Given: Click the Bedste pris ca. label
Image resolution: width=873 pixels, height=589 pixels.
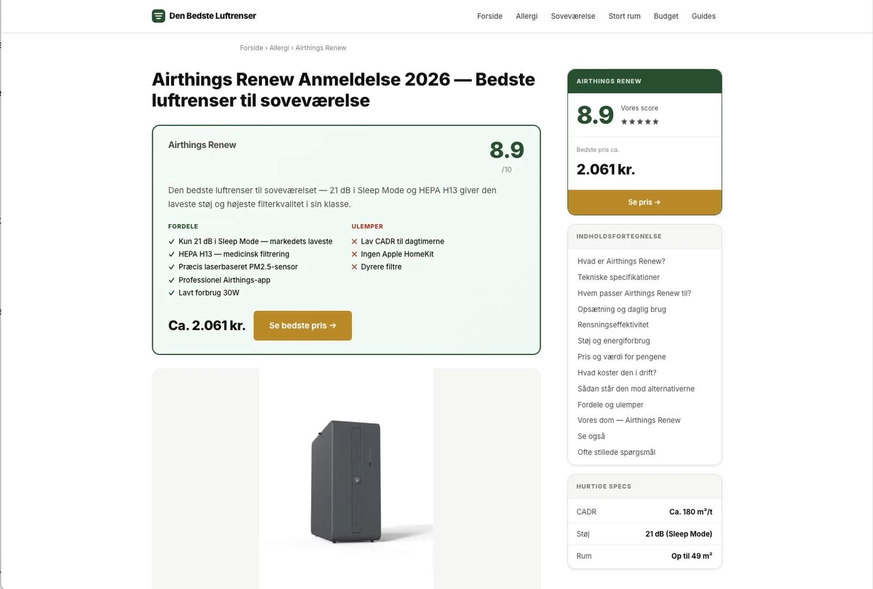Looking at the screenshot, I should 597,150.
